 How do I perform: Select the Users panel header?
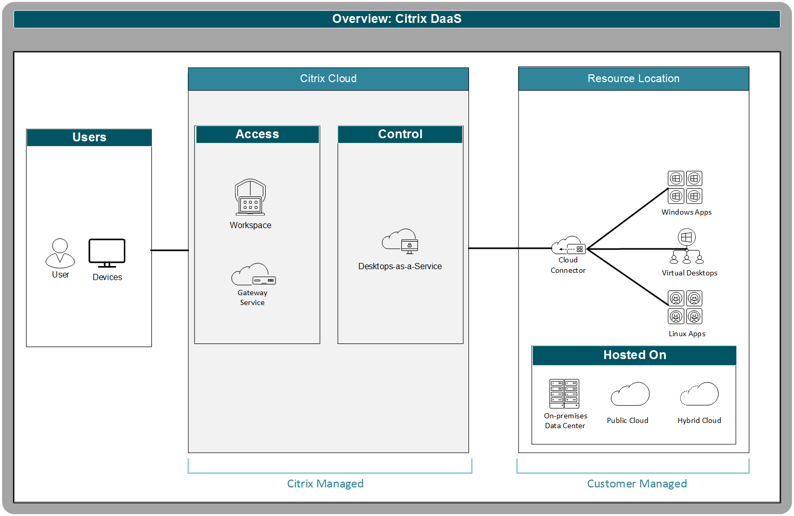point(89,138)
